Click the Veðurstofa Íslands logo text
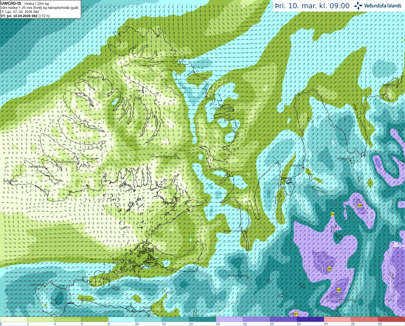The width and height of the screenshot is (405, 326). coord(383,6)
